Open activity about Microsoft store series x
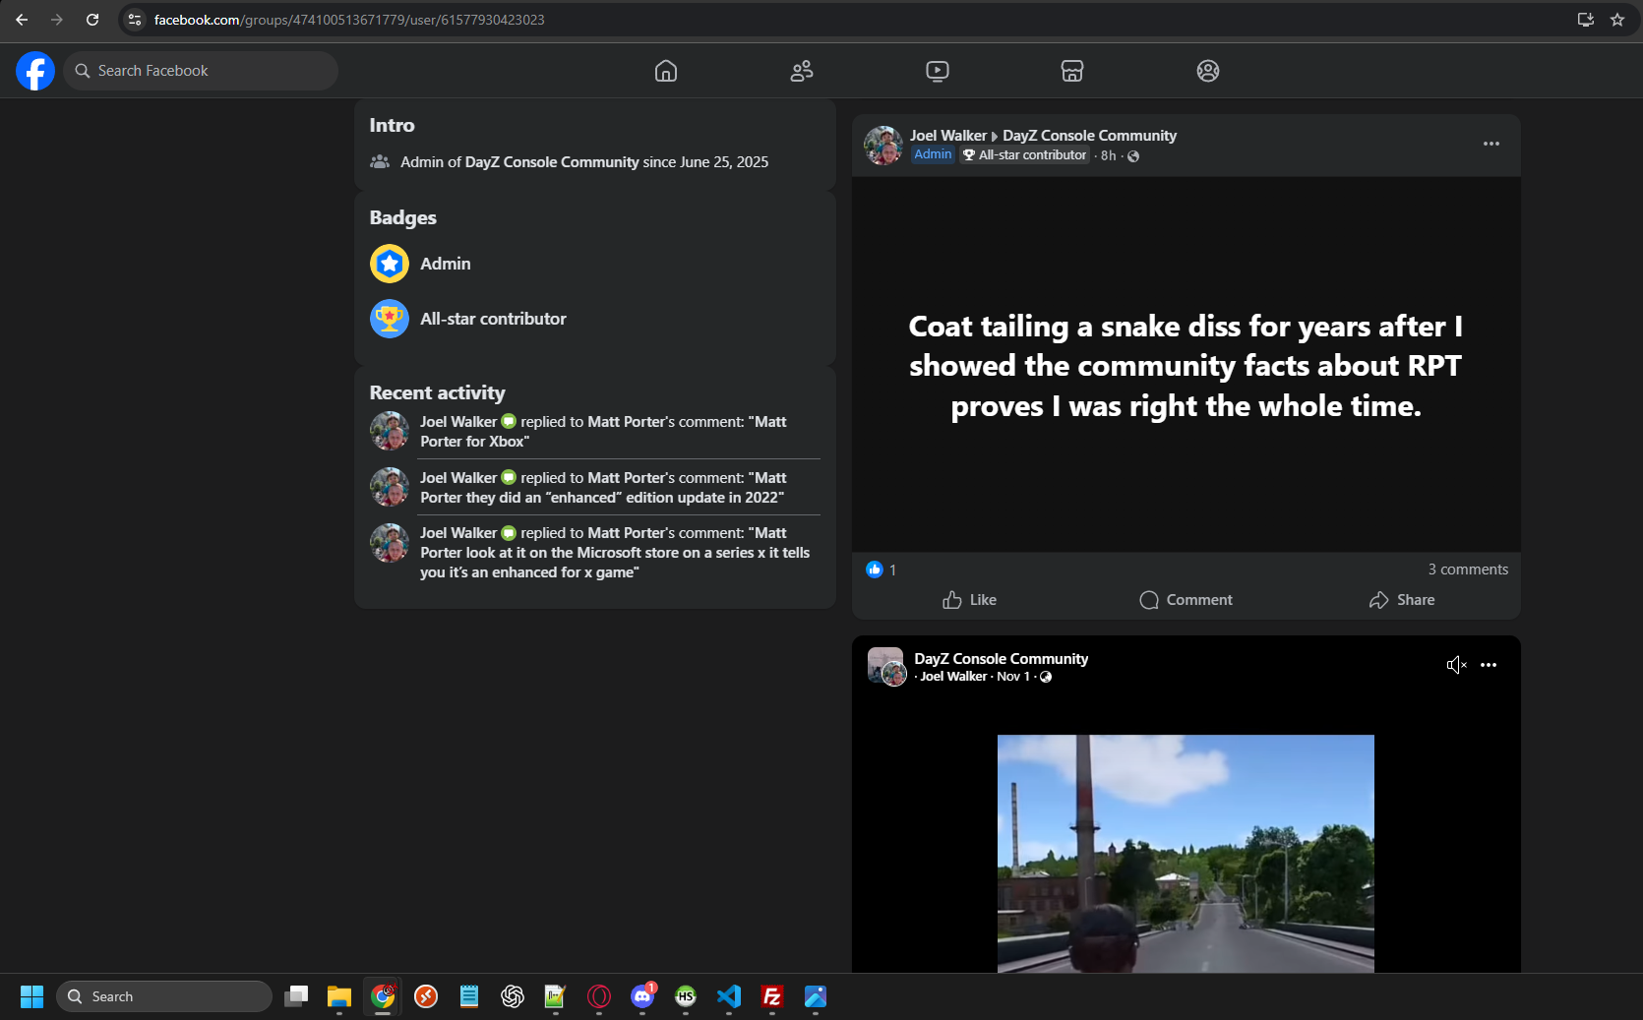This screenshot has height=1020, width=1643. coord(616,553)
